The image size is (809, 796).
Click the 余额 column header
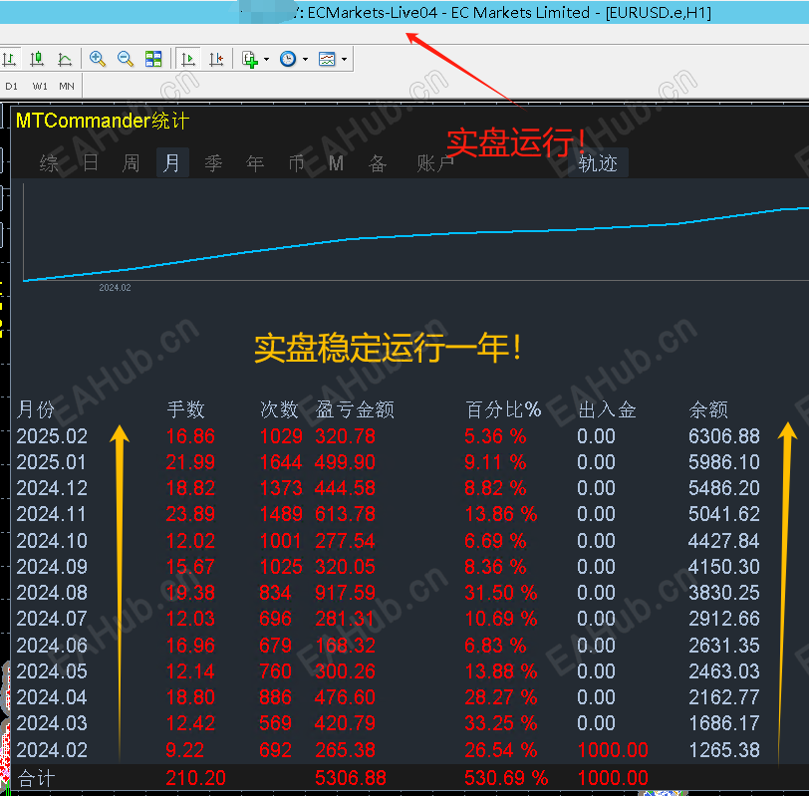coord(708,409)
